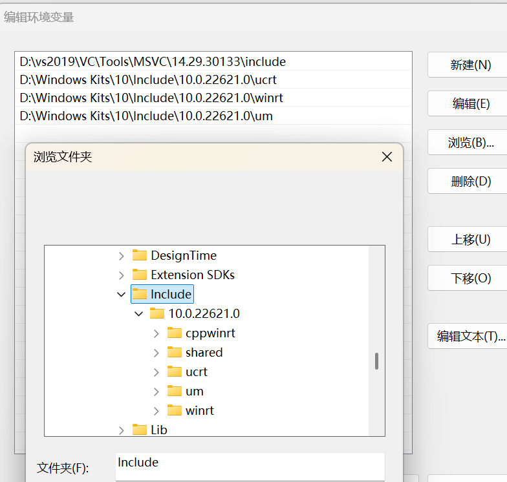The image size is (507, 482).
Task: Collapse the 10.0.22621.0 folder node
Action: (x=138, y=314)
